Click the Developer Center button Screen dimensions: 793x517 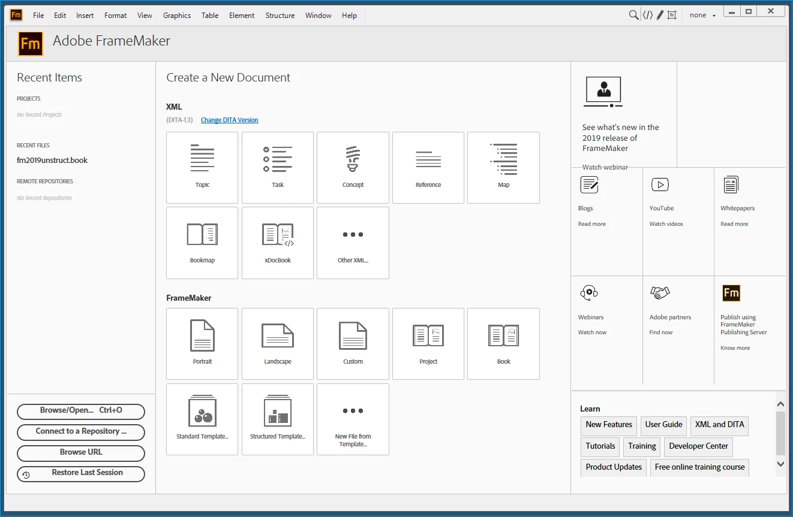pyautogui.click(x=698, y=446)
